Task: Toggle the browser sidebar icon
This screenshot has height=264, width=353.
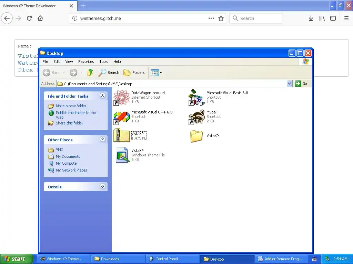Action: tap(333, 18)
